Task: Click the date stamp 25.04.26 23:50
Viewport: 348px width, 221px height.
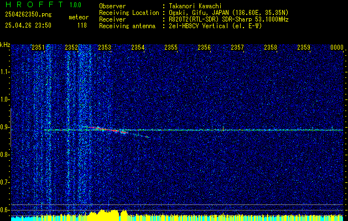Action: tap(28, 25)
